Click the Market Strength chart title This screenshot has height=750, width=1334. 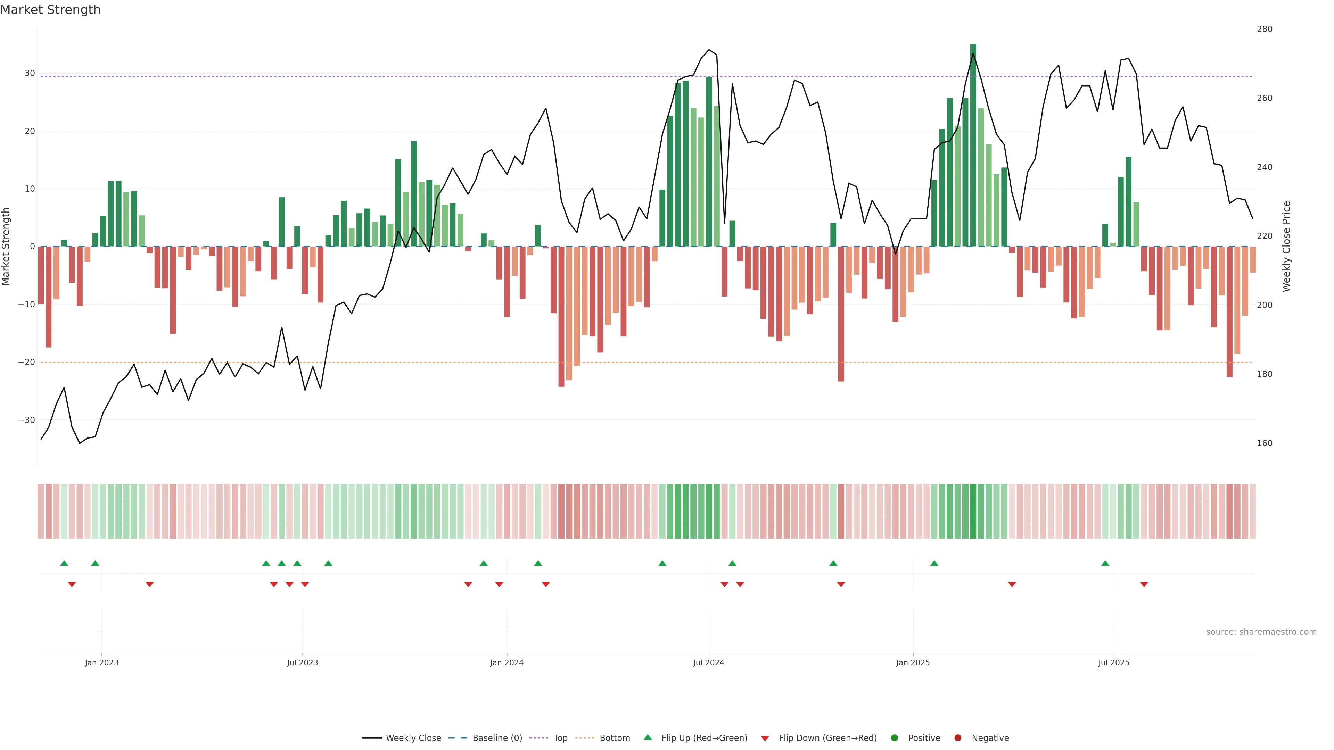50,10
